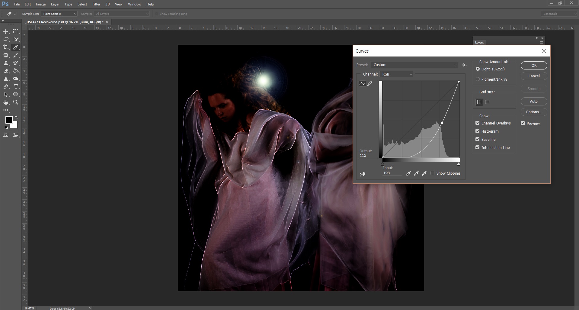Click the on-image adjustment hand tool
Image resolution: width=579 pixels, height=310 pixels.
point(363,174)
